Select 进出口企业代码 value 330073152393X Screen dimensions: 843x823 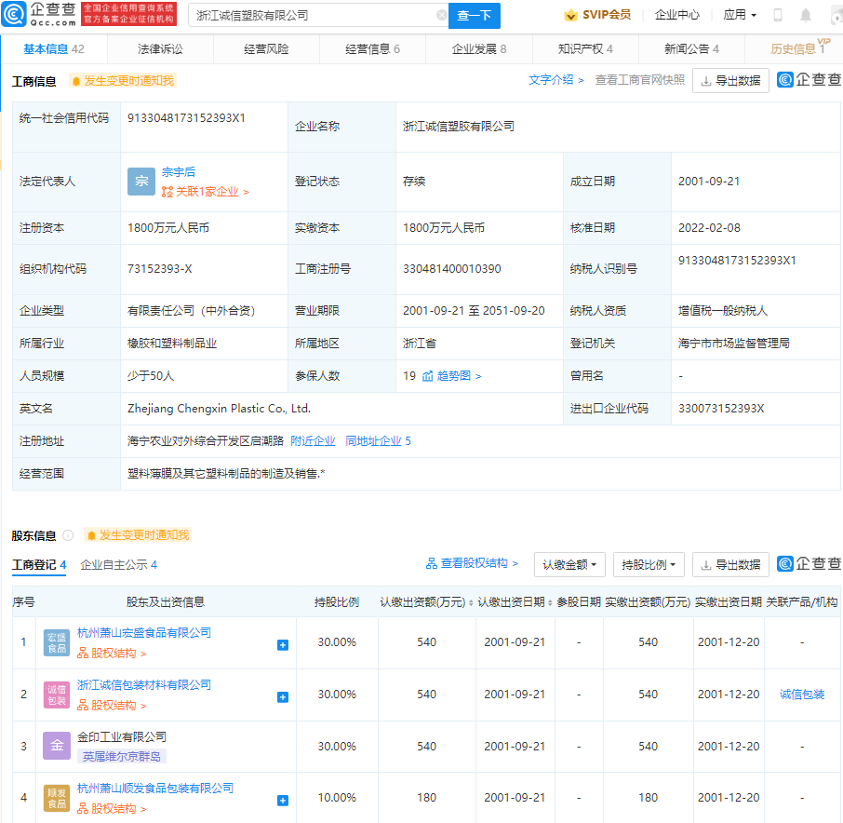721,409
